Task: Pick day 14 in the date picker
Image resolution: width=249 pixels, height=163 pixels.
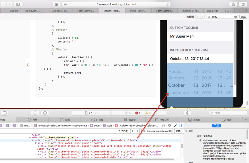Action: [196, 93]
